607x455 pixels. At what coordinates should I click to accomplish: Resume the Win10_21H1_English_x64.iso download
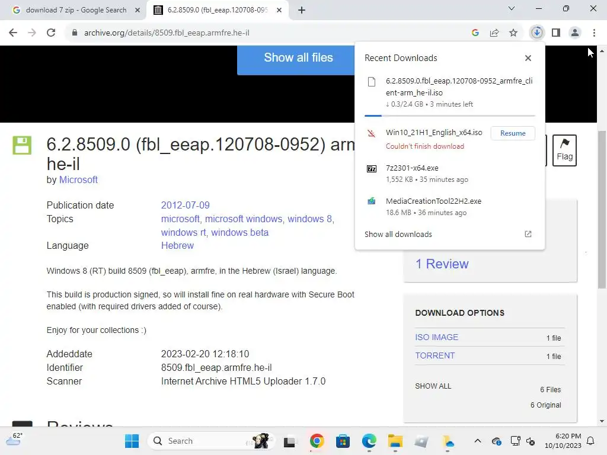513,133
